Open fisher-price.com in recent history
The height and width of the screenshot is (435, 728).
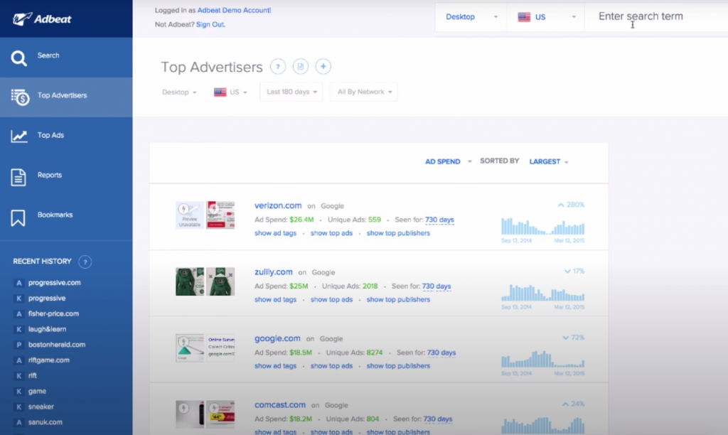[x=53, y=313]
